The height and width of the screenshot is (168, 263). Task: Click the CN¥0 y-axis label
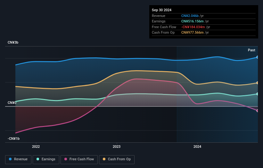(12, 103)
